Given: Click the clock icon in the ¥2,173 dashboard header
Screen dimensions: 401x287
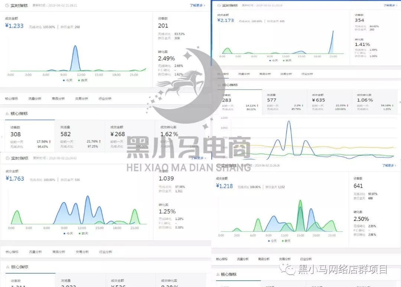Looking at the screenshot, I should click(x=219, y=5).
